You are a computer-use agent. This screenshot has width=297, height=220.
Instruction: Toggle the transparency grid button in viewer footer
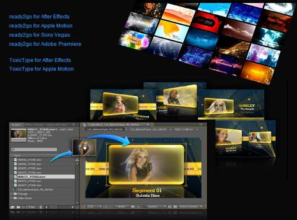point(175,206)
